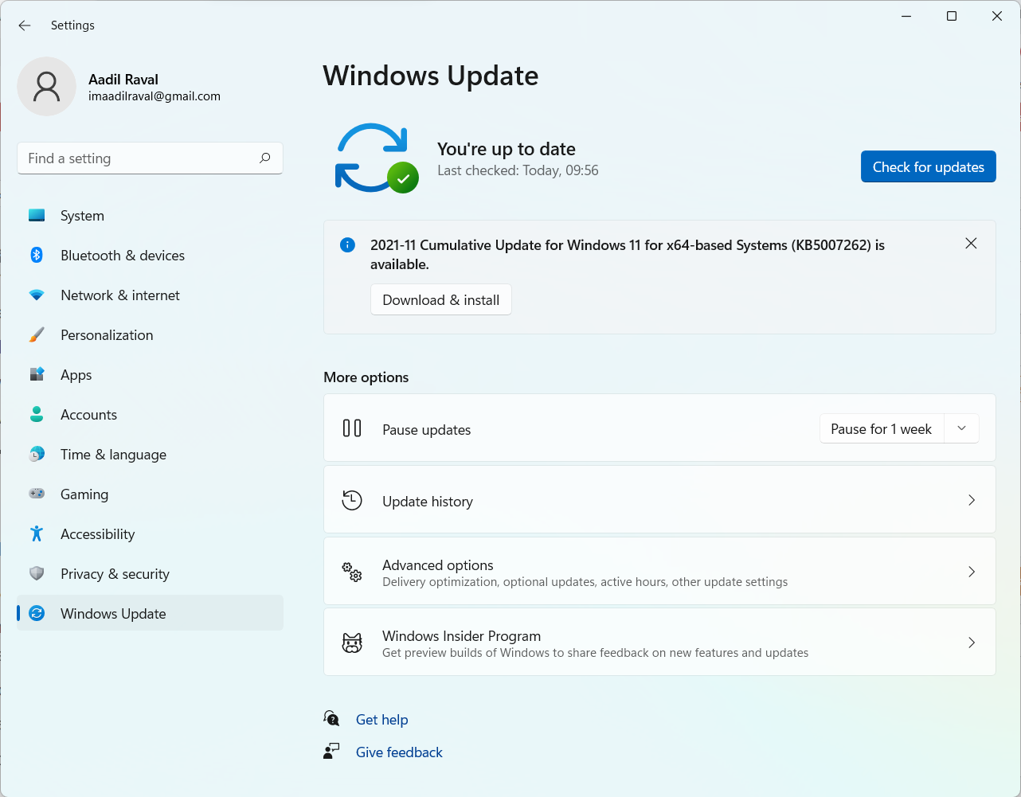The height and width of the screenshot is (797, 1021).
Task: Go to Network & internet settings
Action: pos(120,295)
